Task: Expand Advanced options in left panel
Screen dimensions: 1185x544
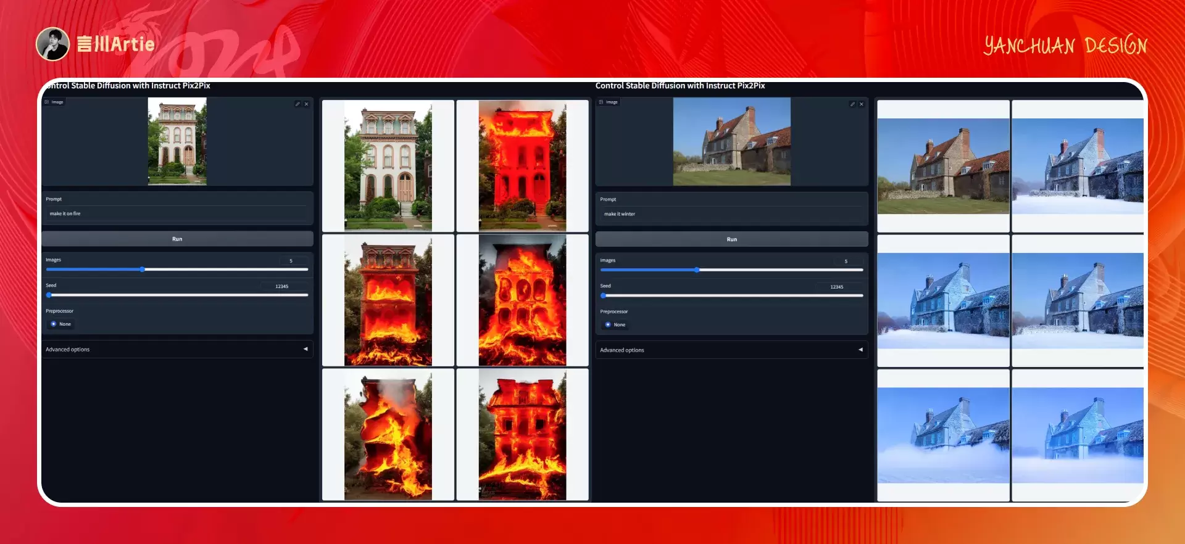Action: (177, 349)
